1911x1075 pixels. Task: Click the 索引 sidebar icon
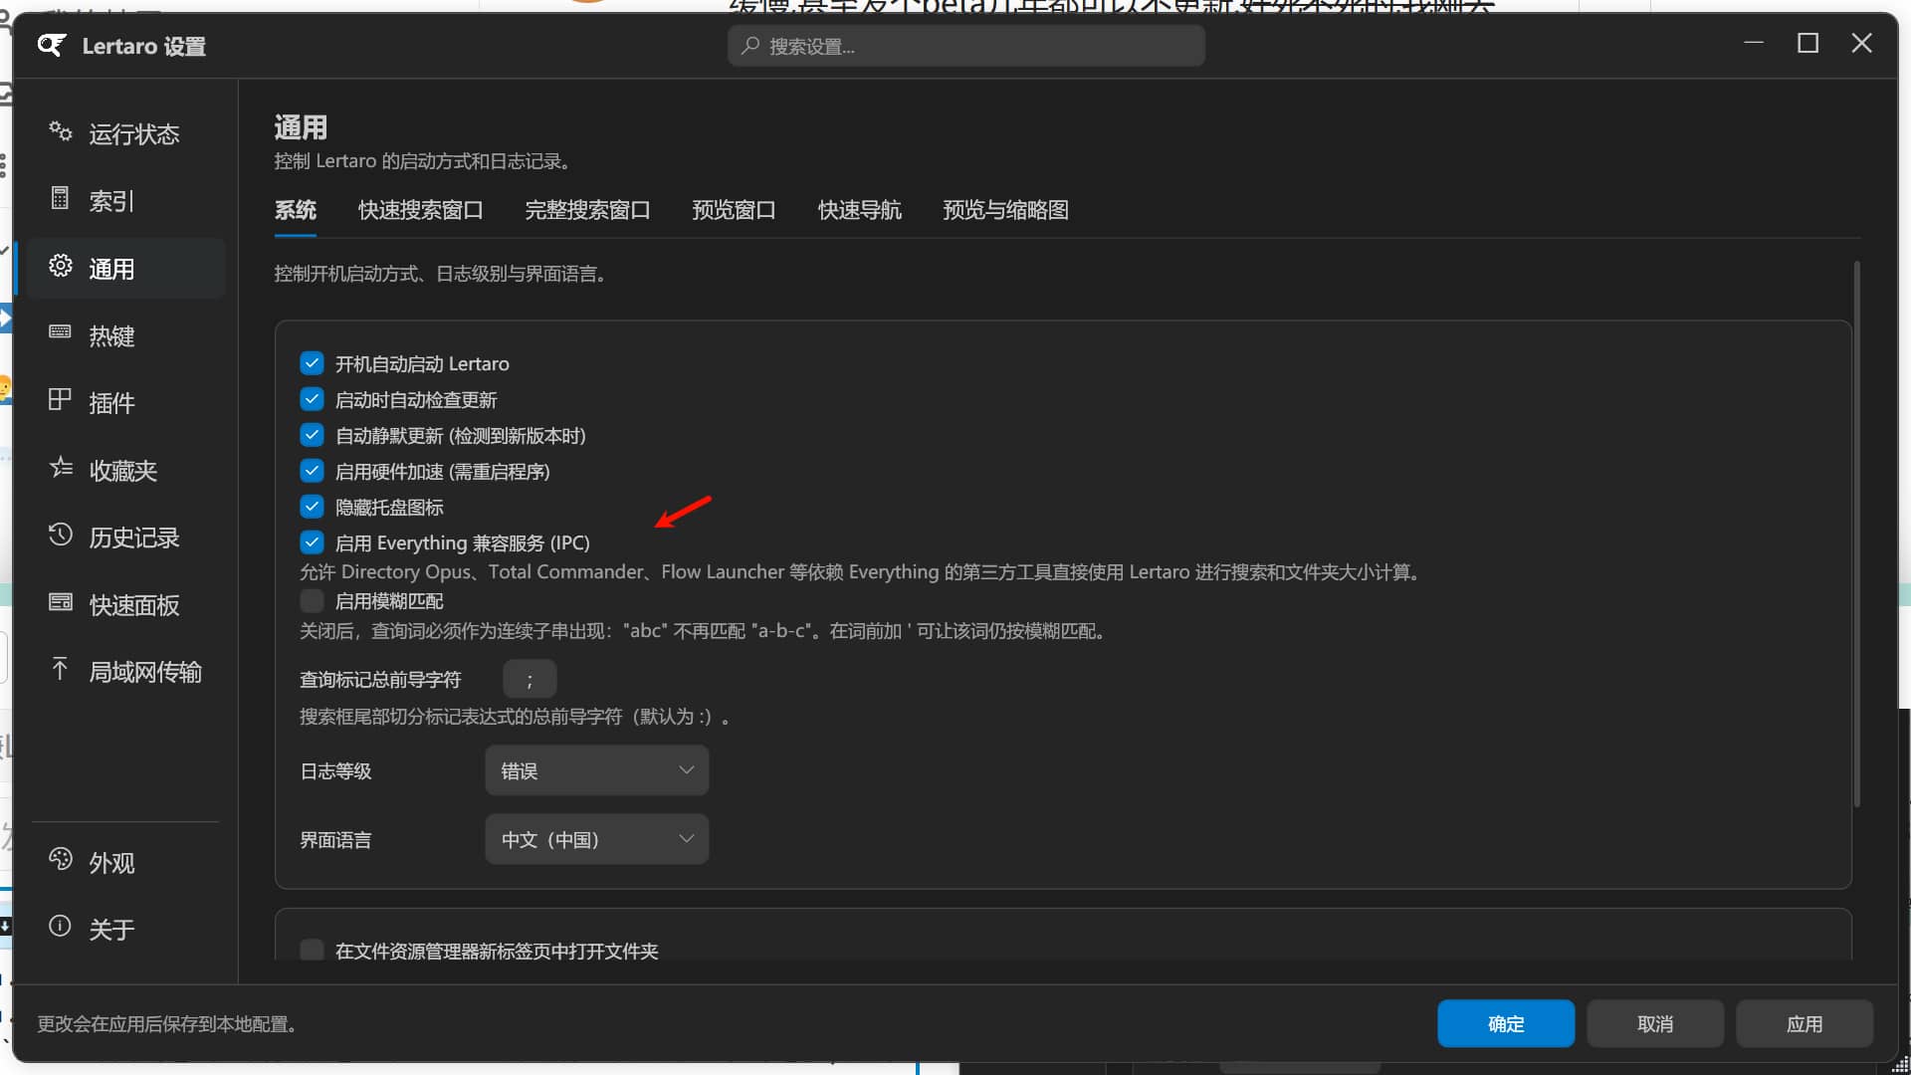tap(61, 198)
